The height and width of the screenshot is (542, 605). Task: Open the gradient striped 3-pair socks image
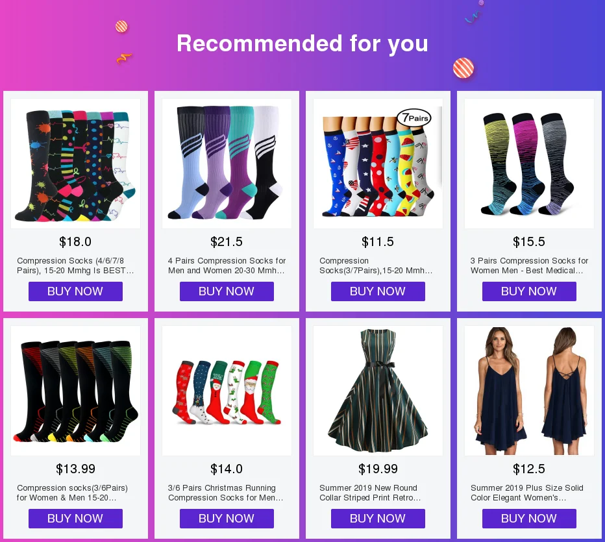pos(530,164)
